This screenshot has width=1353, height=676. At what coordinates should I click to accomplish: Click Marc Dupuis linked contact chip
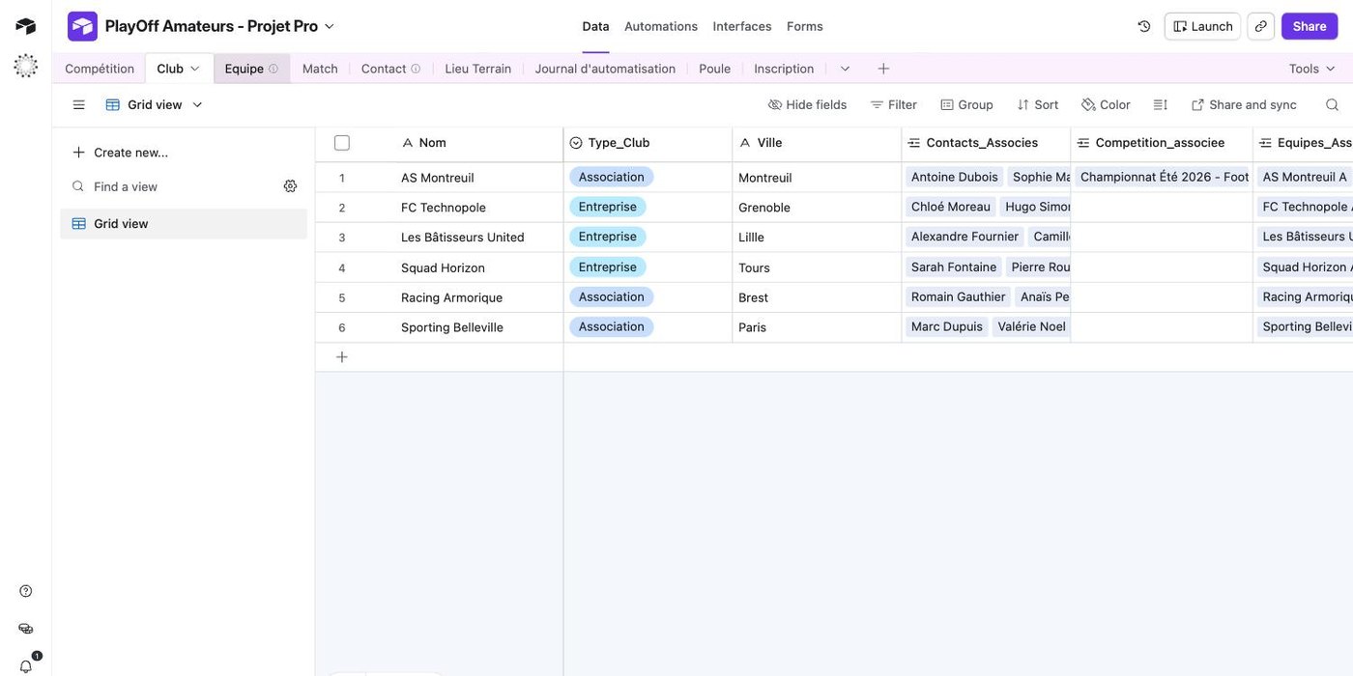point(947,326)
